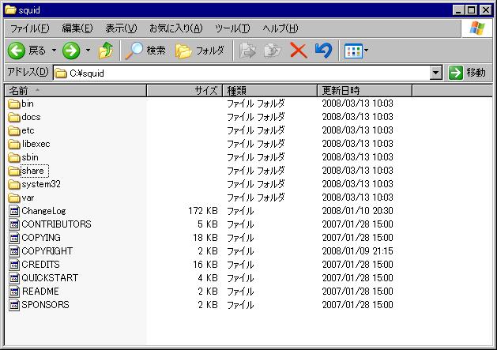Click the Move To toolbar icon
The image size is (497, 350).
(x=247, y=51)
